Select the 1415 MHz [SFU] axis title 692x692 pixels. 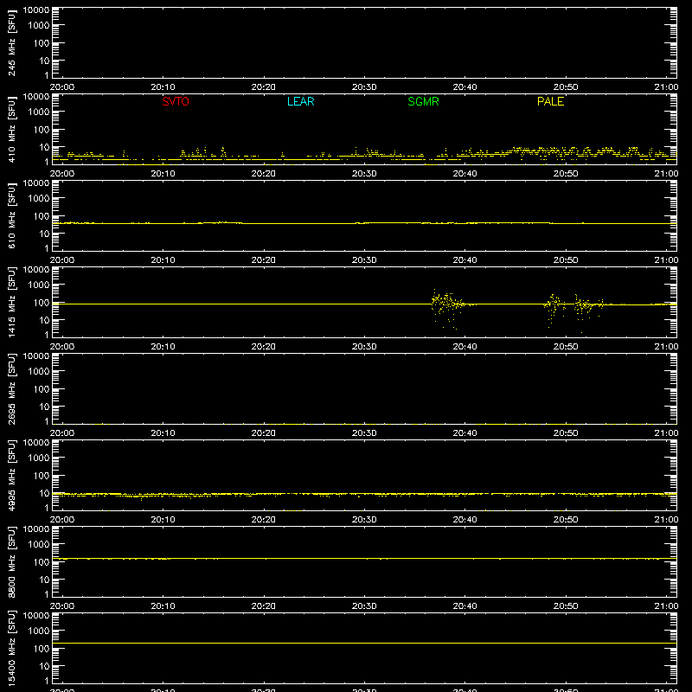pos(11,302)
